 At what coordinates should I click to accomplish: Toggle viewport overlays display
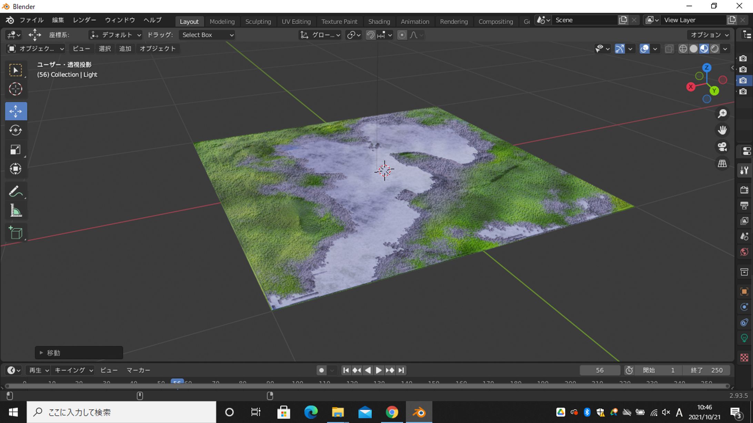[644, 49]
